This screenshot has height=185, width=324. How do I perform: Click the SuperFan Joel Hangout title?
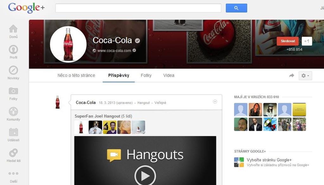[97, 116]
